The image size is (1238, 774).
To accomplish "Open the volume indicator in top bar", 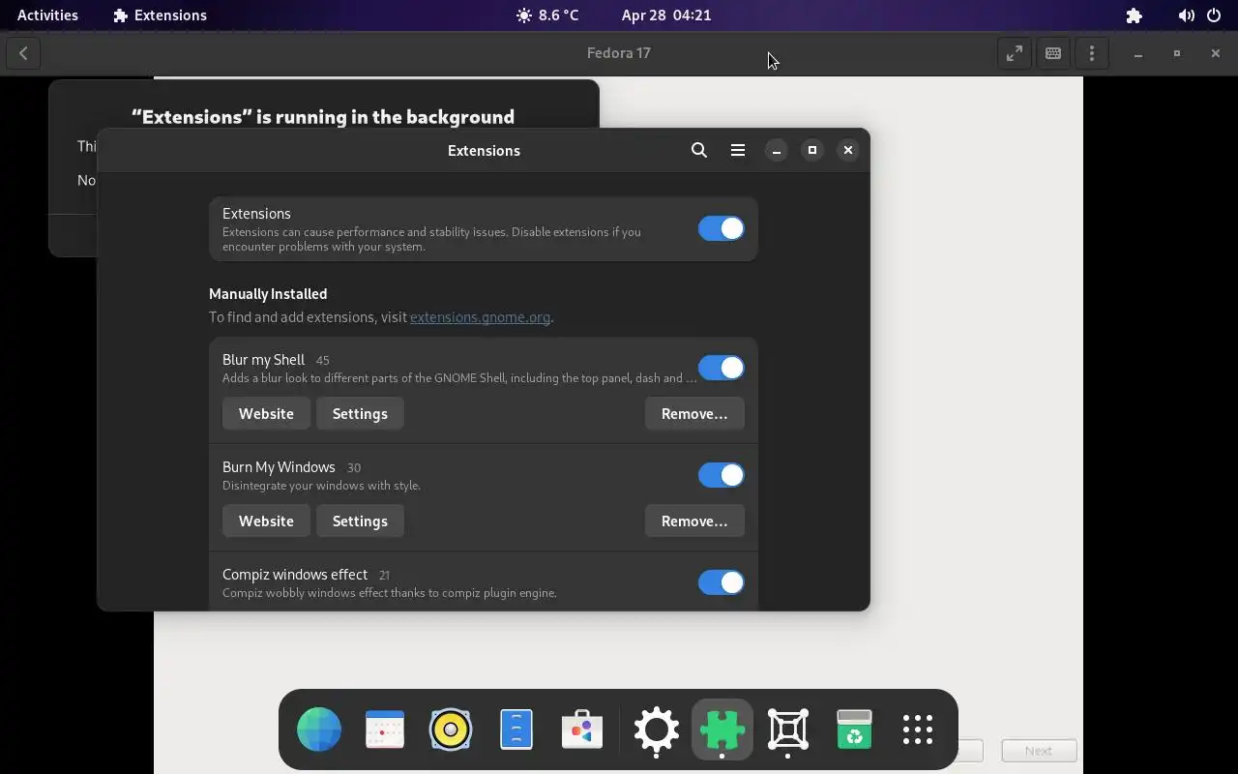I will (x=1186, y=15).
